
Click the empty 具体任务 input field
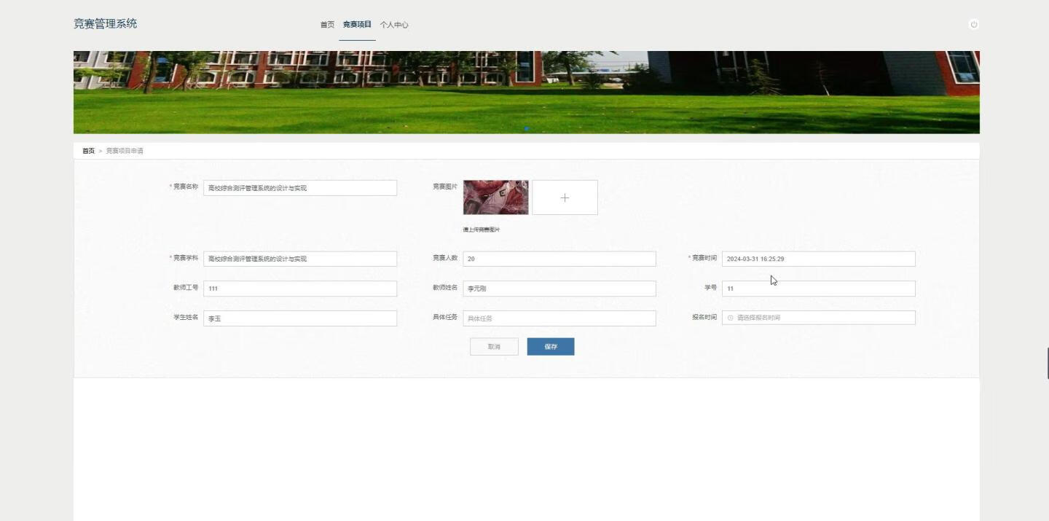tap(559, 318)
